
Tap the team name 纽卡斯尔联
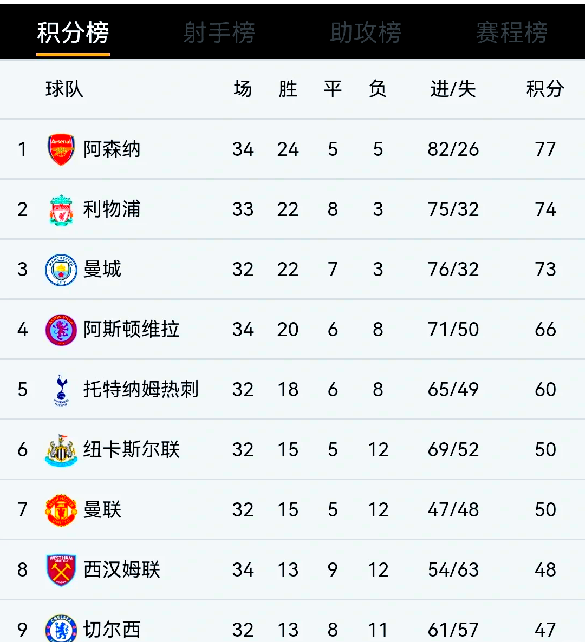coord(132,450)
